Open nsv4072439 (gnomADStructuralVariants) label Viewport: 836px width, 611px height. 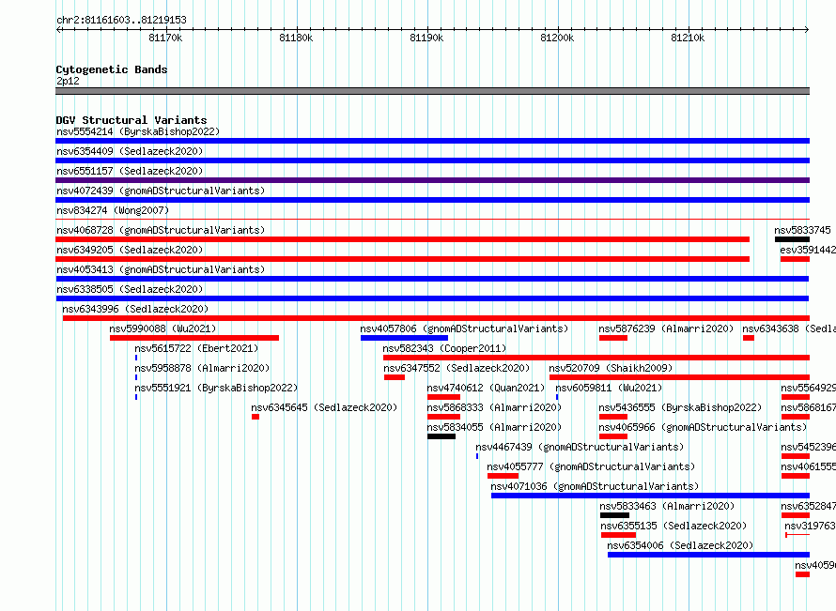point(161,191)
